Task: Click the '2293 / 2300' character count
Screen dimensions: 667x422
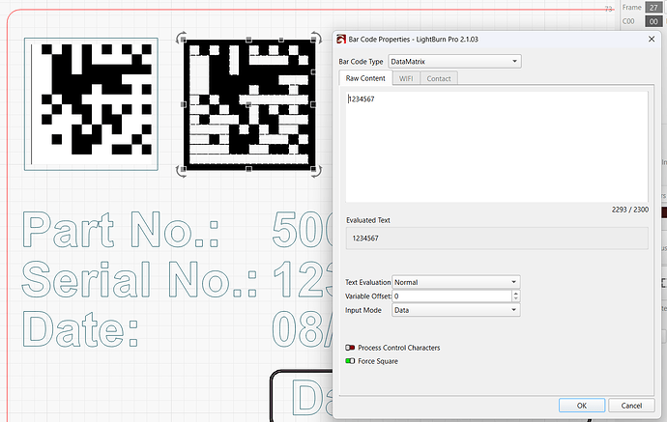Action: click(x=630, y=210)
